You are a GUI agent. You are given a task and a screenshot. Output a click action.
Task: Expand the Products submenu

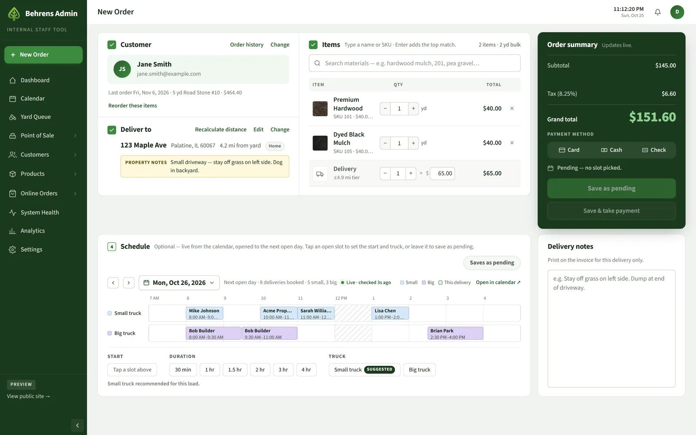pos(75,174)
